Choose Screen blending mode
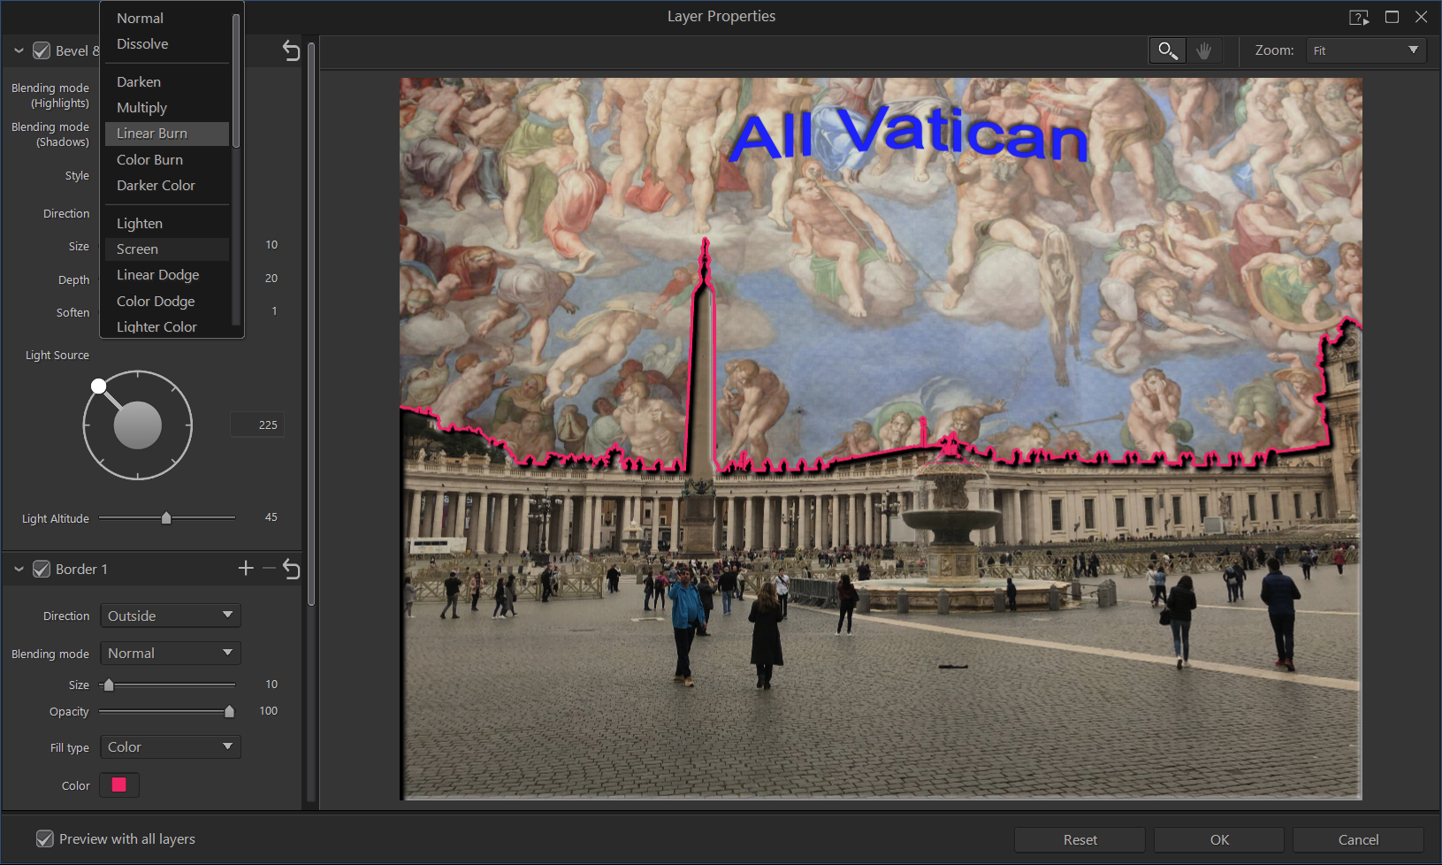The image size is (1442, 865). click(x=167, y=249)
